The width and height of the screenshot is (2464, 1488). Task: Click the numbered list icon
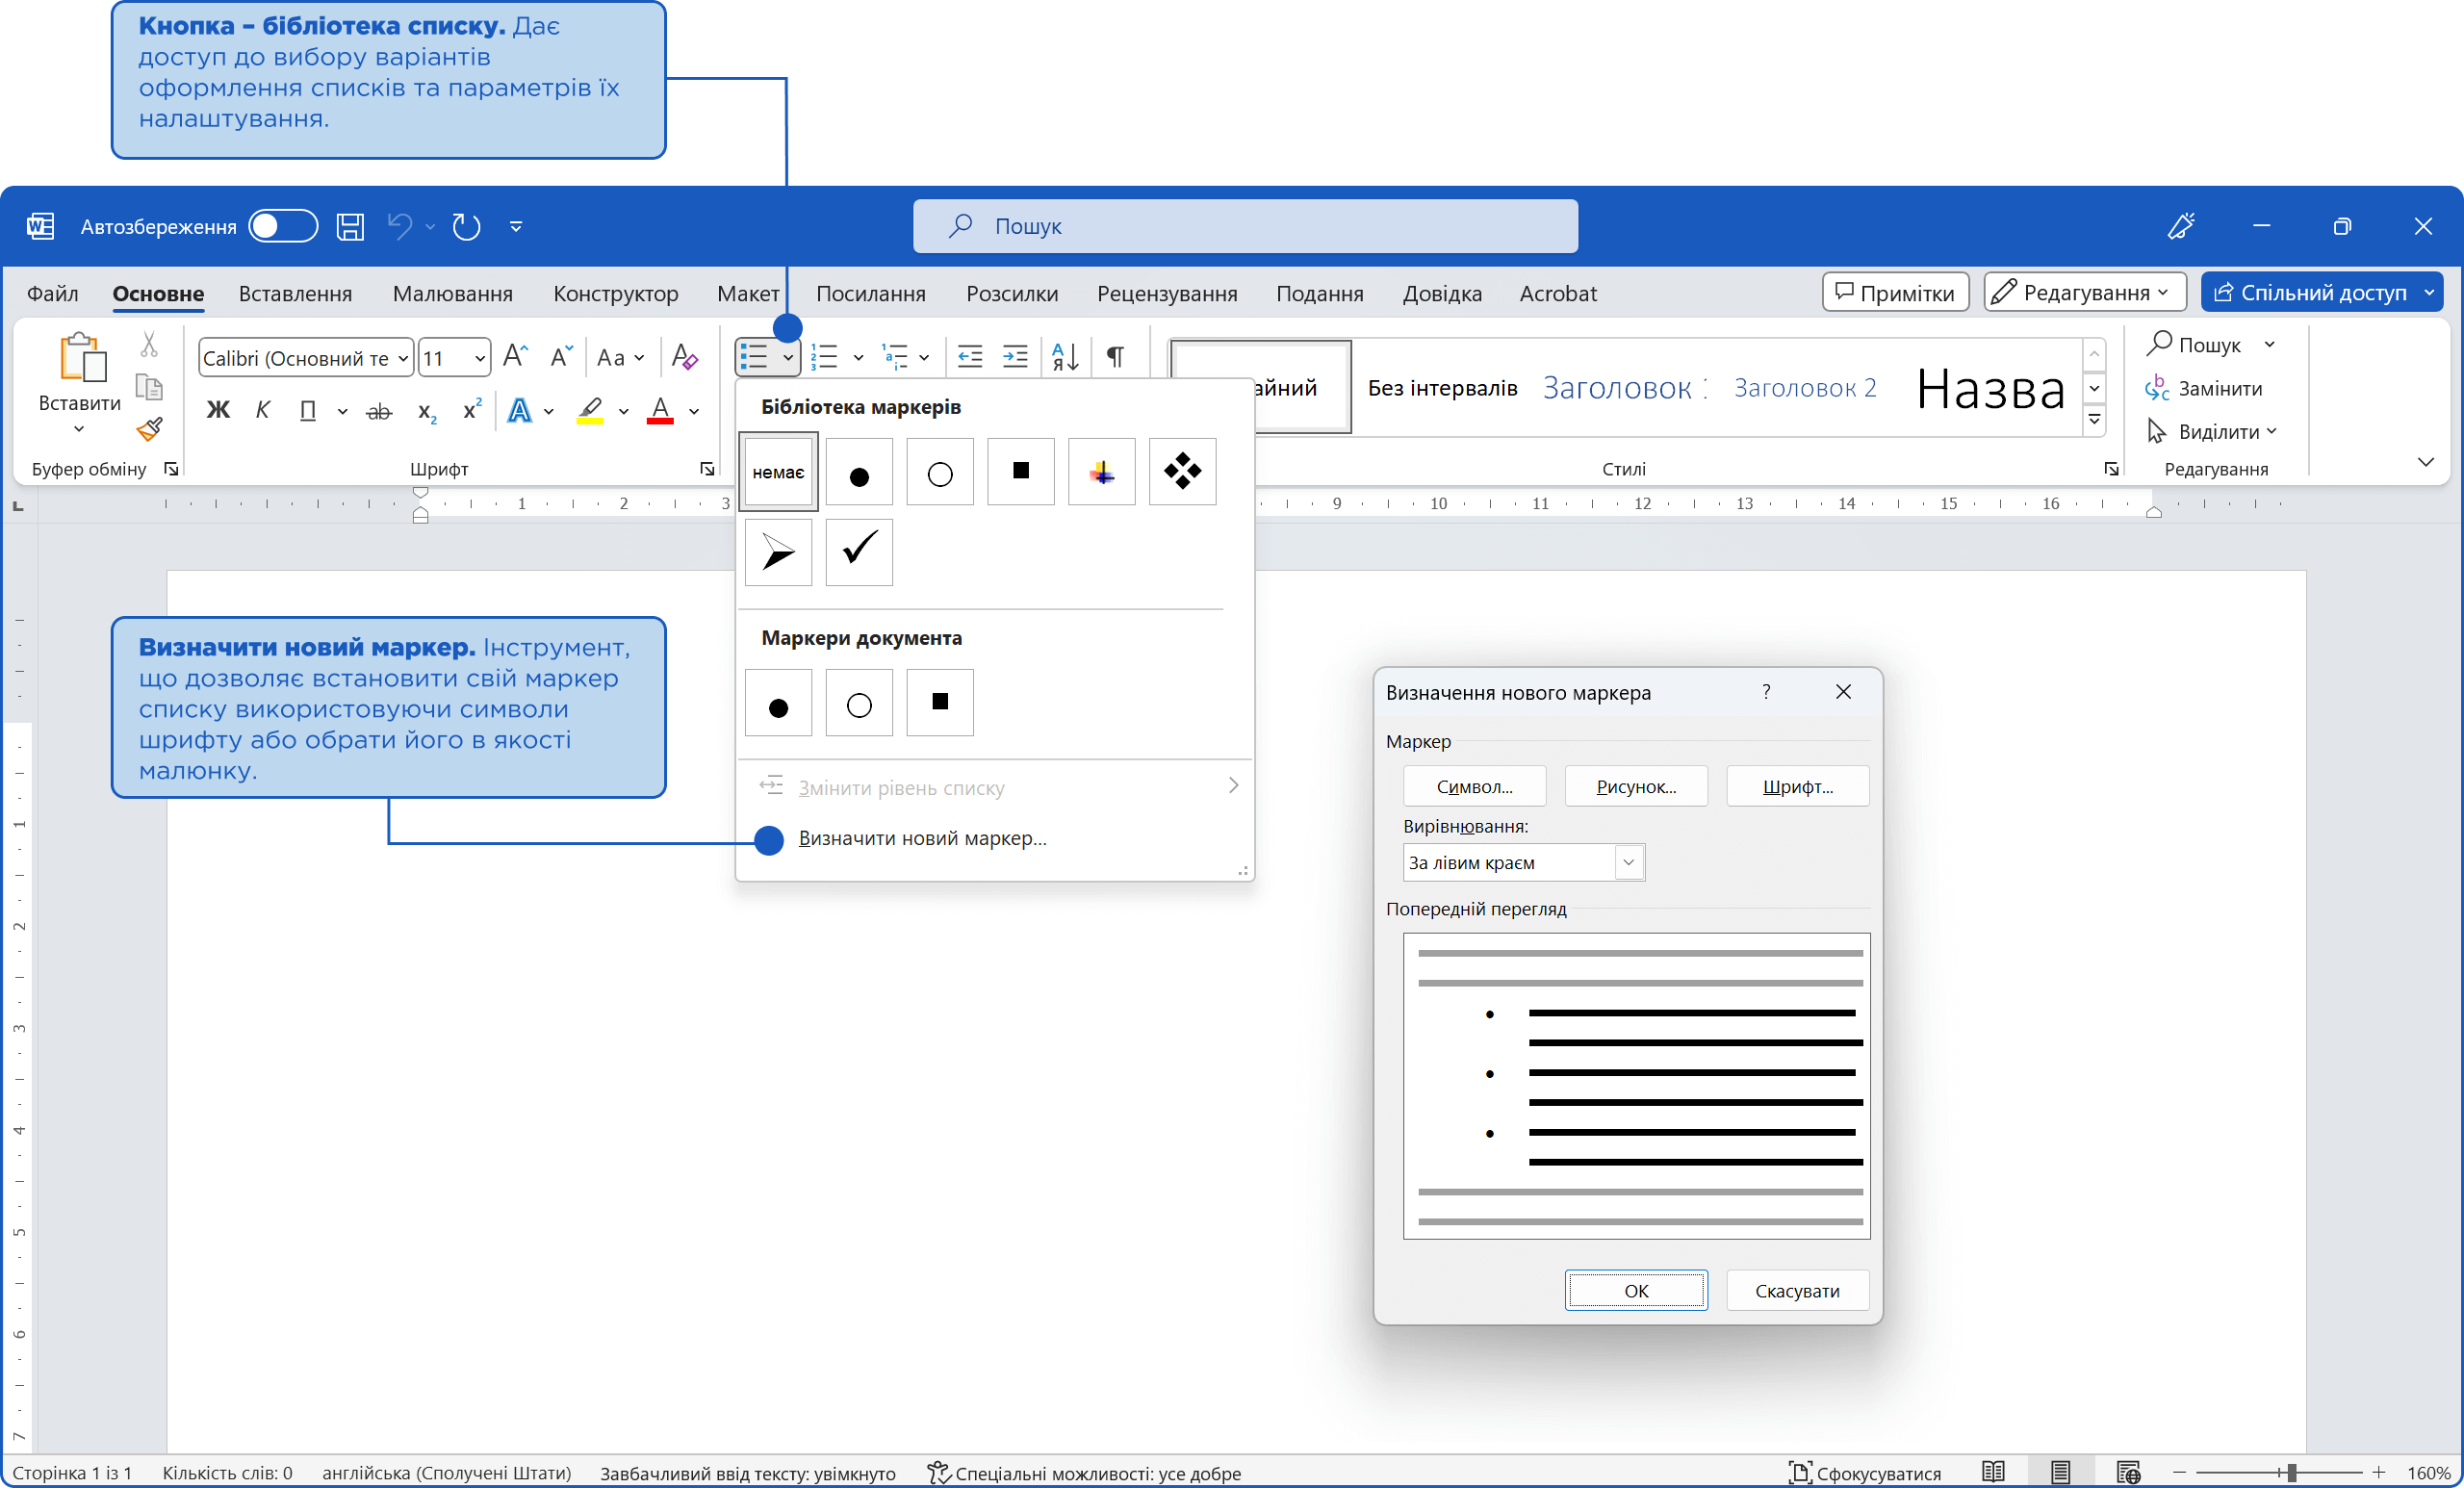tap(825, 356)
